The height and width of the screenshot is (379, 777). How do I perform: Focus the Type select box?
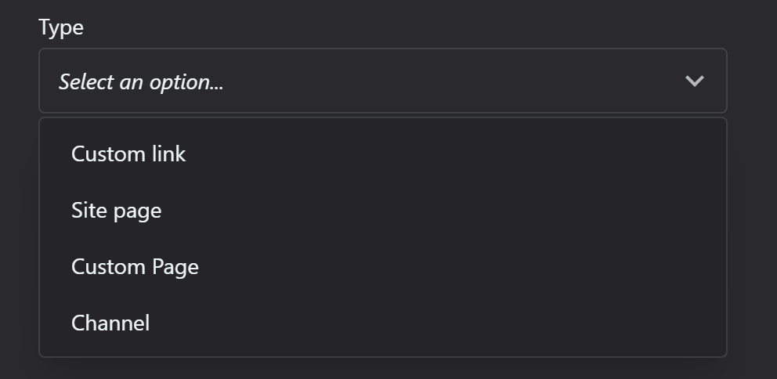pyautogui.click(x=382, y=81)
